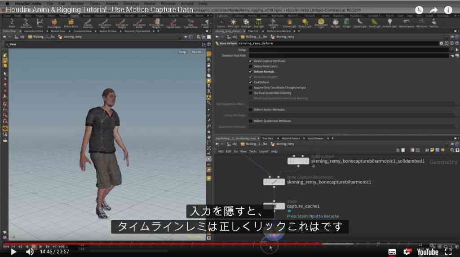This screenshot has width=460, height=257.
Task: Click the Camera shelf tool icon
Action: coord(221,23)
